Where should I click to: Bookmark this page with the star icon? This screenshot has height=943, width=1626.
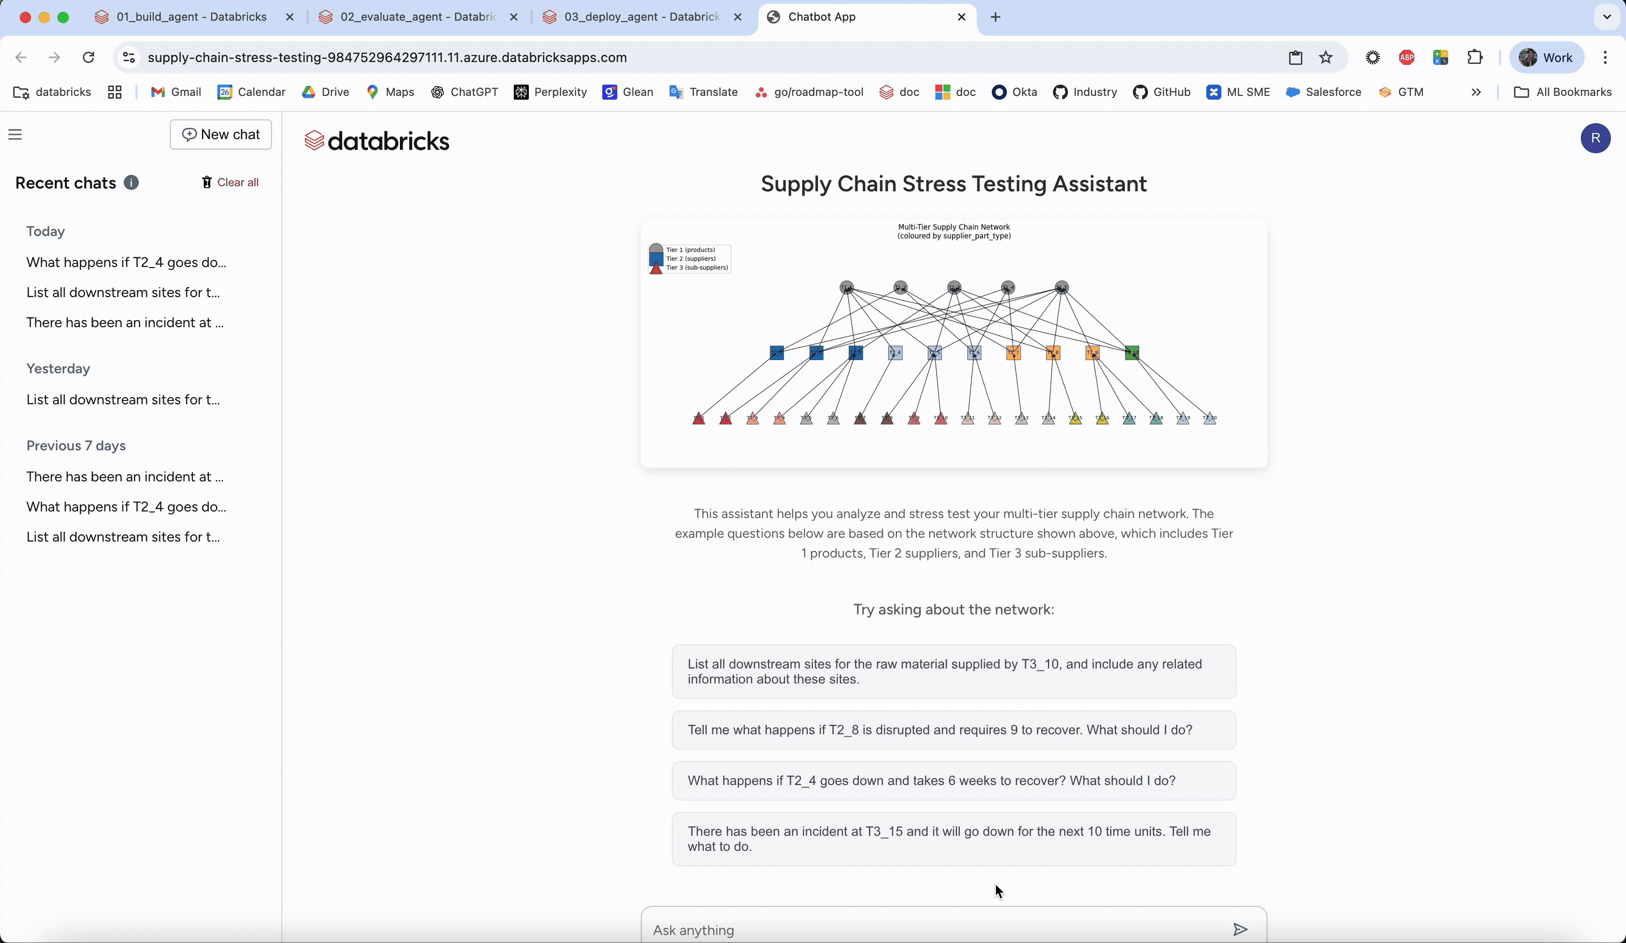coord(1325,57)
